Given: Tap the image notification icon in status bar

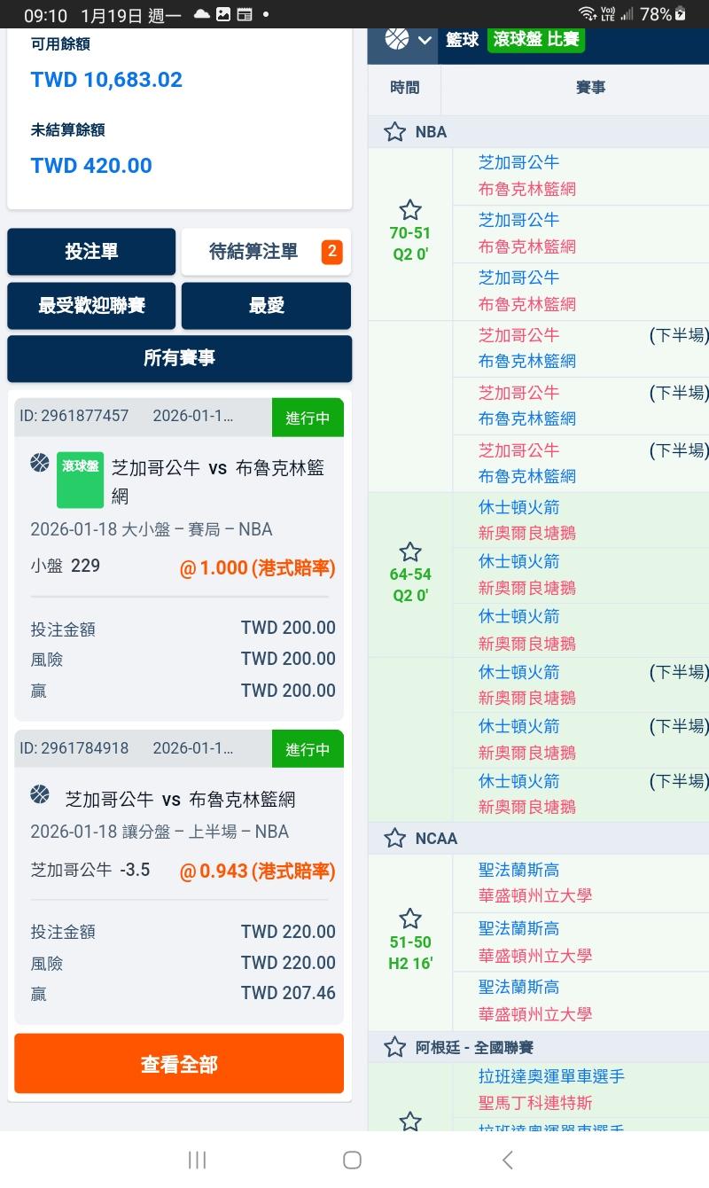Looking at the screenshot, I should pyautogui.click(x=223, y=14).
